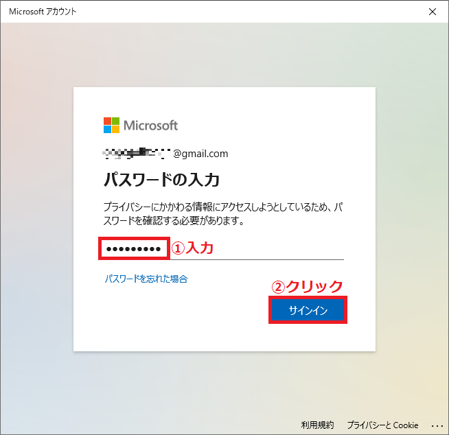The height and width of the screenshot is (435, 449).
Task: Click the パスワードの入力 heading
Action: pyautogui.click(x=161, y=180)
